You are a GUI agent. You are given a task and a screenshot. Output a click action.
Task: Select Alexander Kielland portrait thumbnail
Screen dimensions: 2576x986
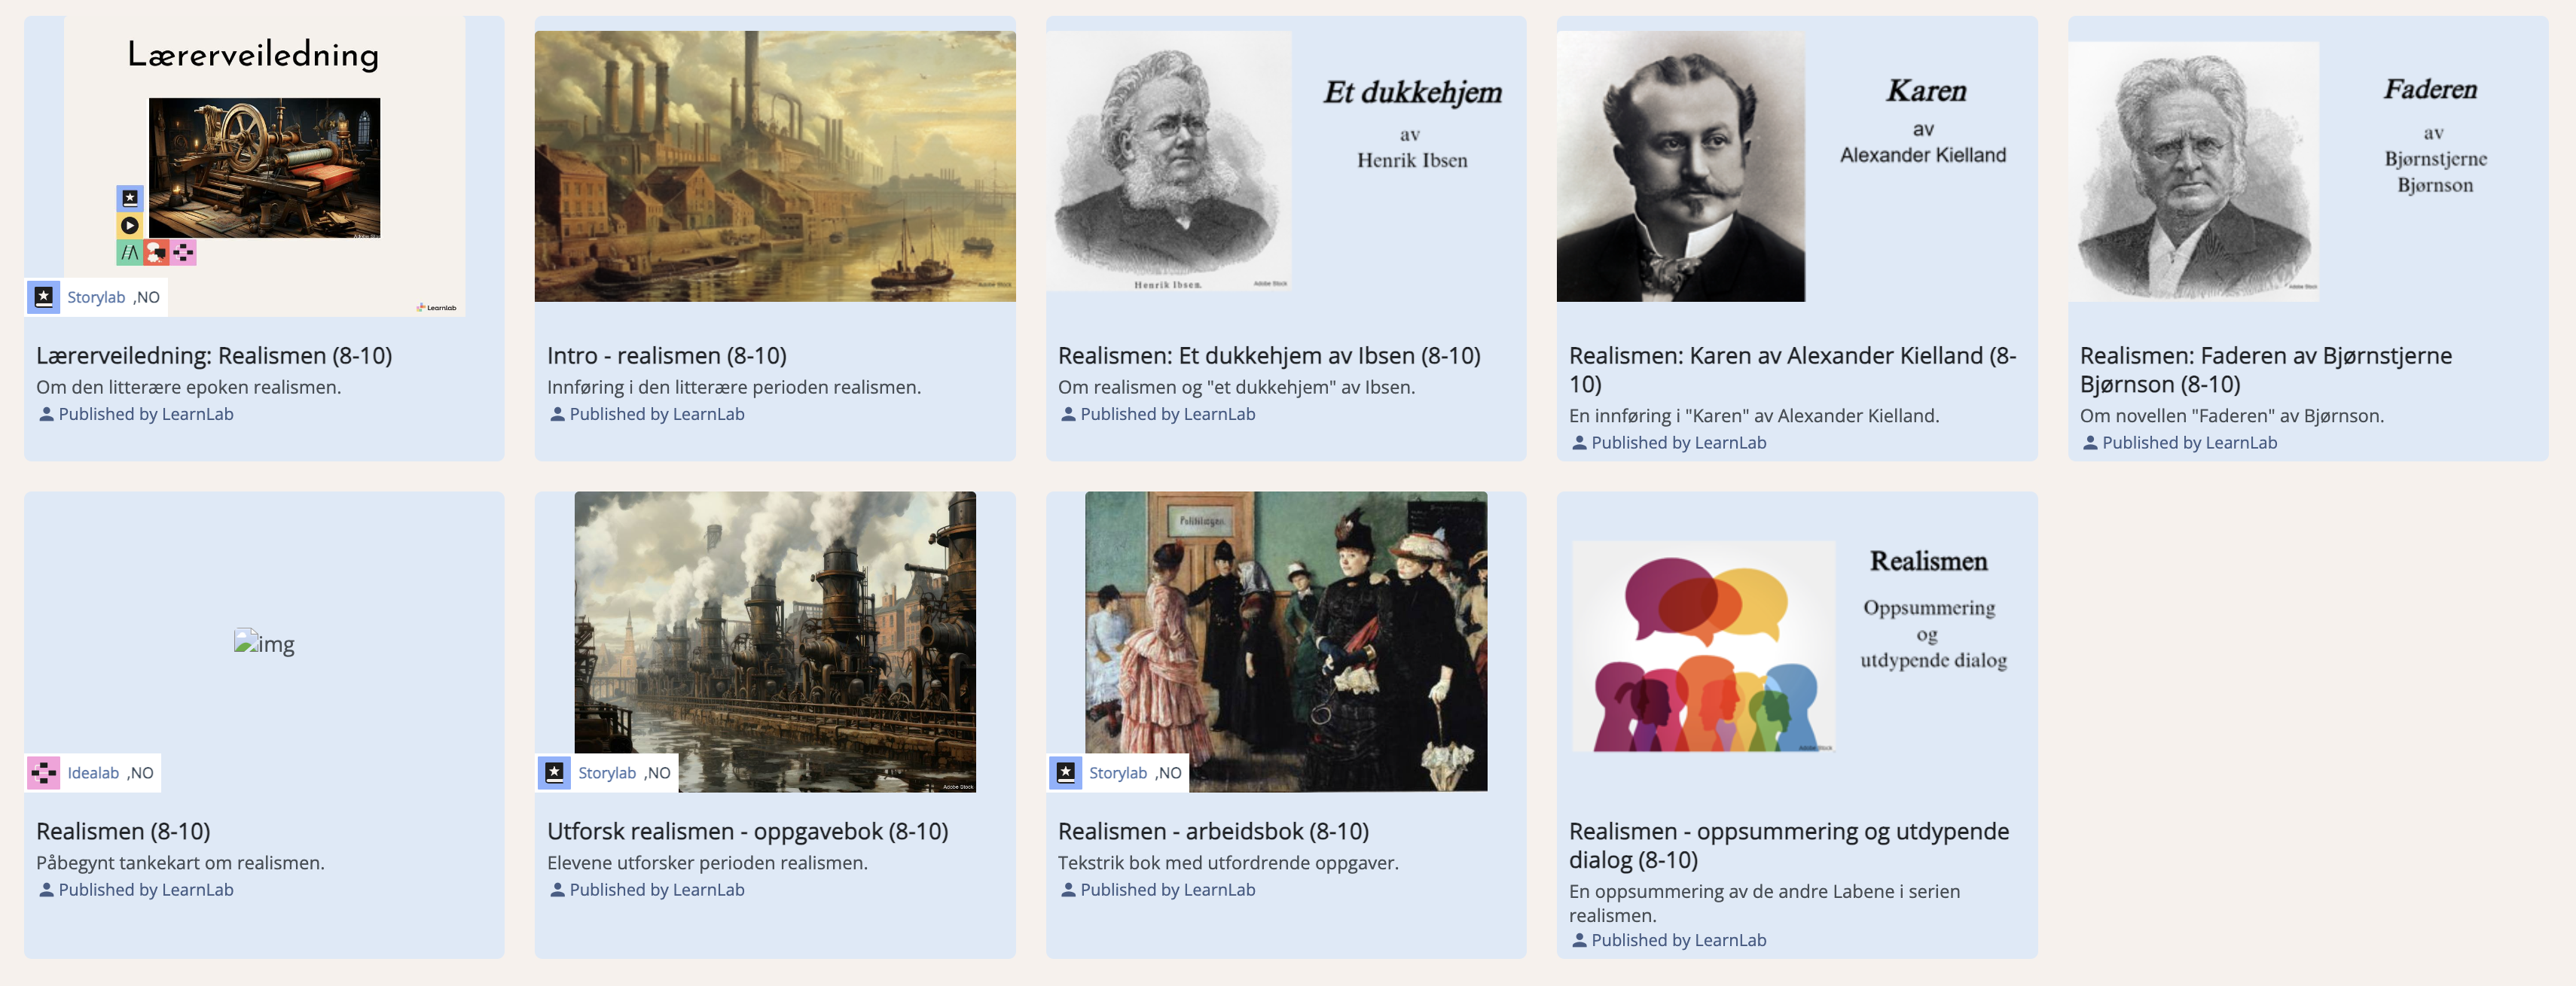pos(1681,166)
